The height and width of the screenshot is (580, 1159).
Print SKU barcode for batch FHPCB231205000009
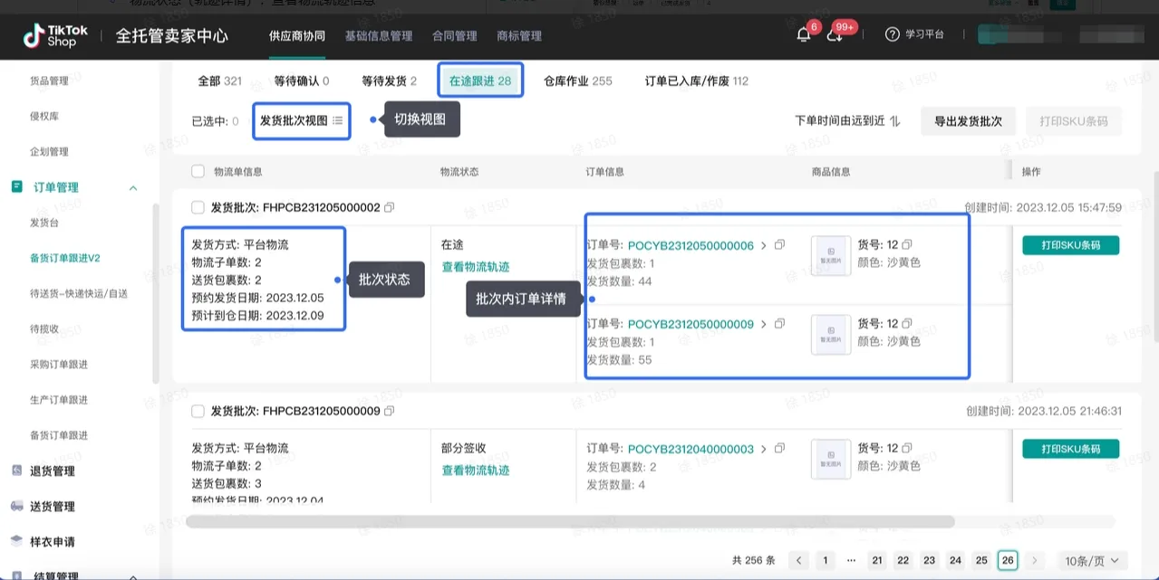pos(1070,449)
